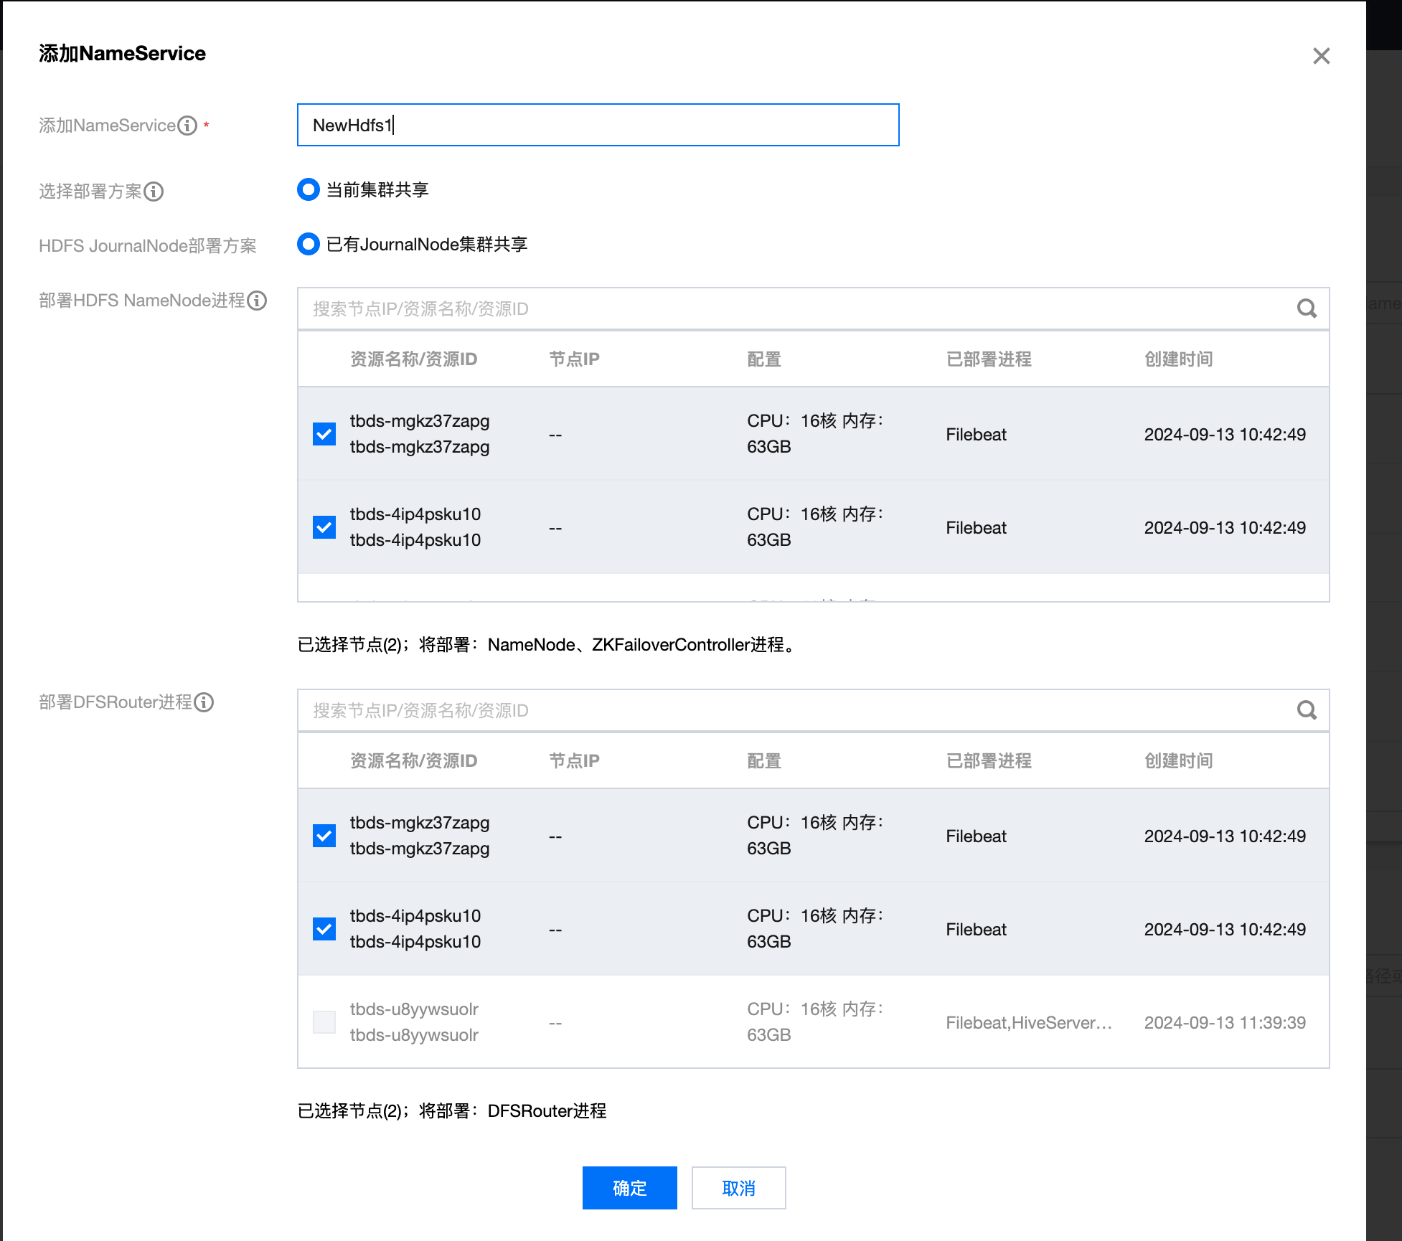Click info icon next to 选择部署方案
The width and height of the screenshot is (1402, 1241).
[x=154, y=192]
